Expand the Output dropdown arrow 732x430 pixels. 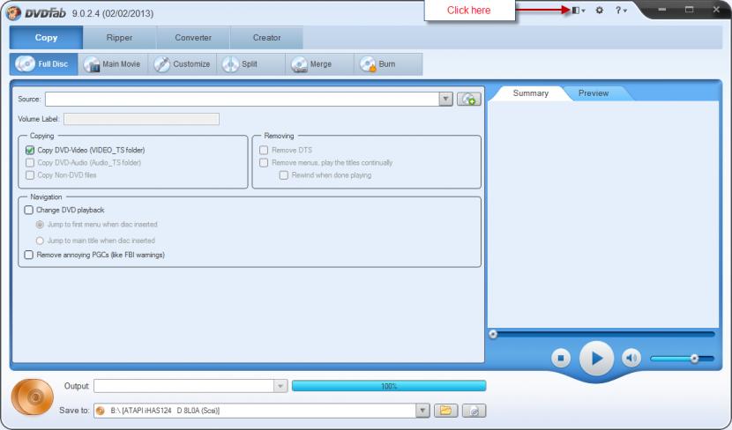tap(280, 386)
